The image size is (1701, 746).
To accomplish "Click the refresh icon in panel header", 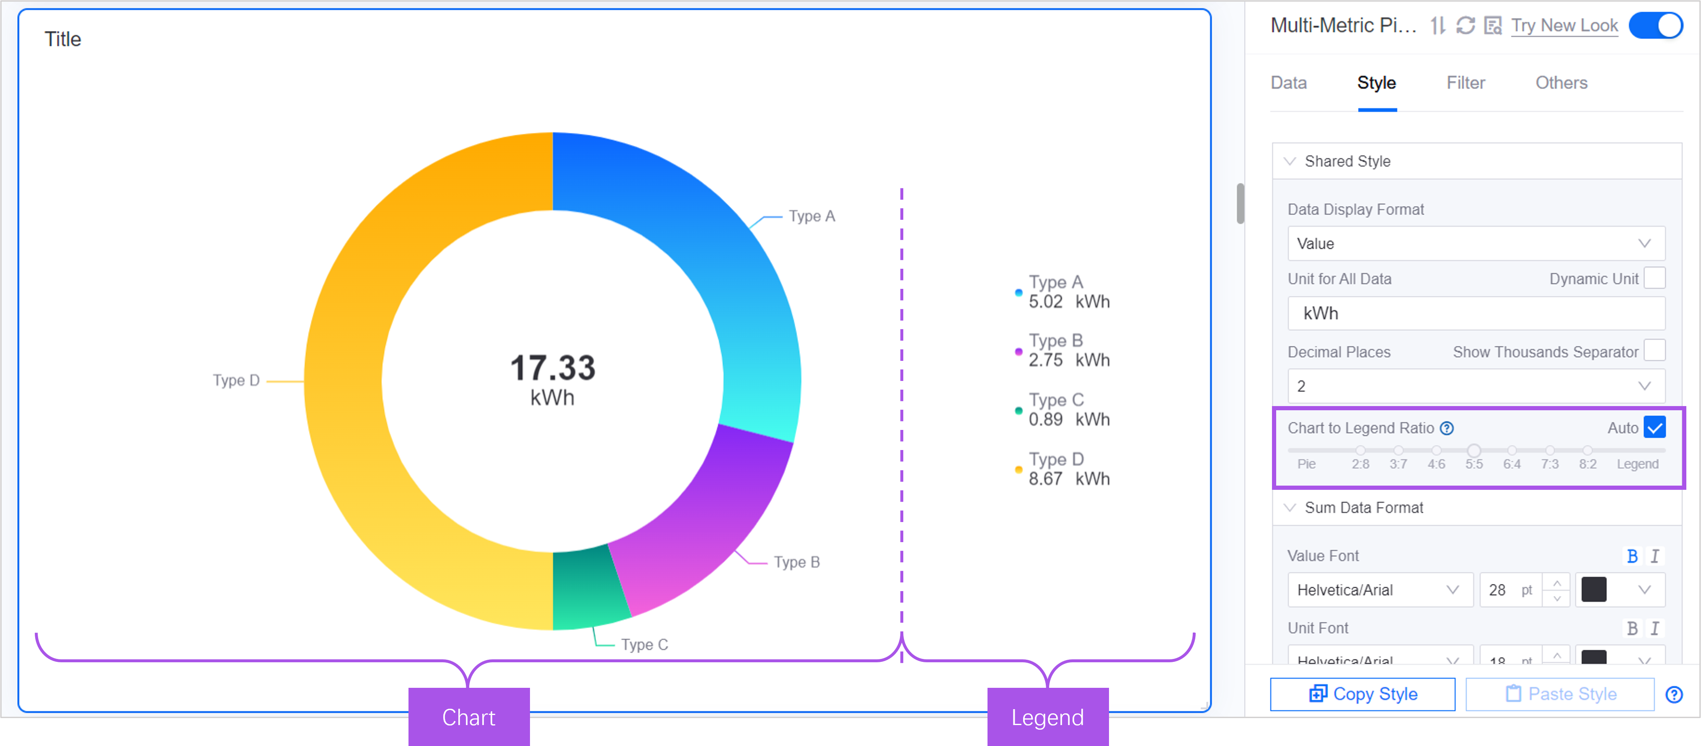I will (1465, 26).
